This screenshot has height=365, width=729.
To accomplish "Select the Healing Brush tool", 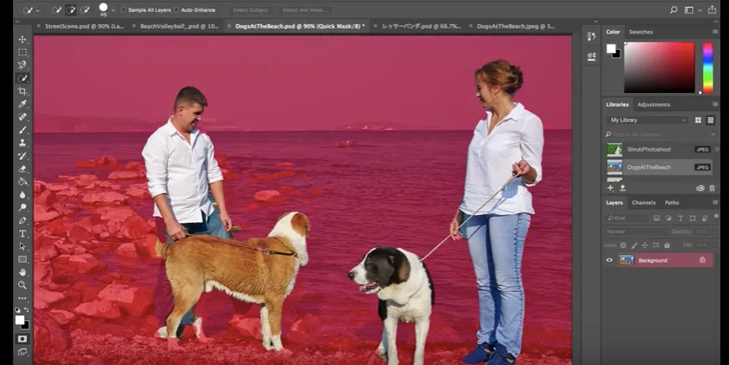I will (x=22, y=117).
